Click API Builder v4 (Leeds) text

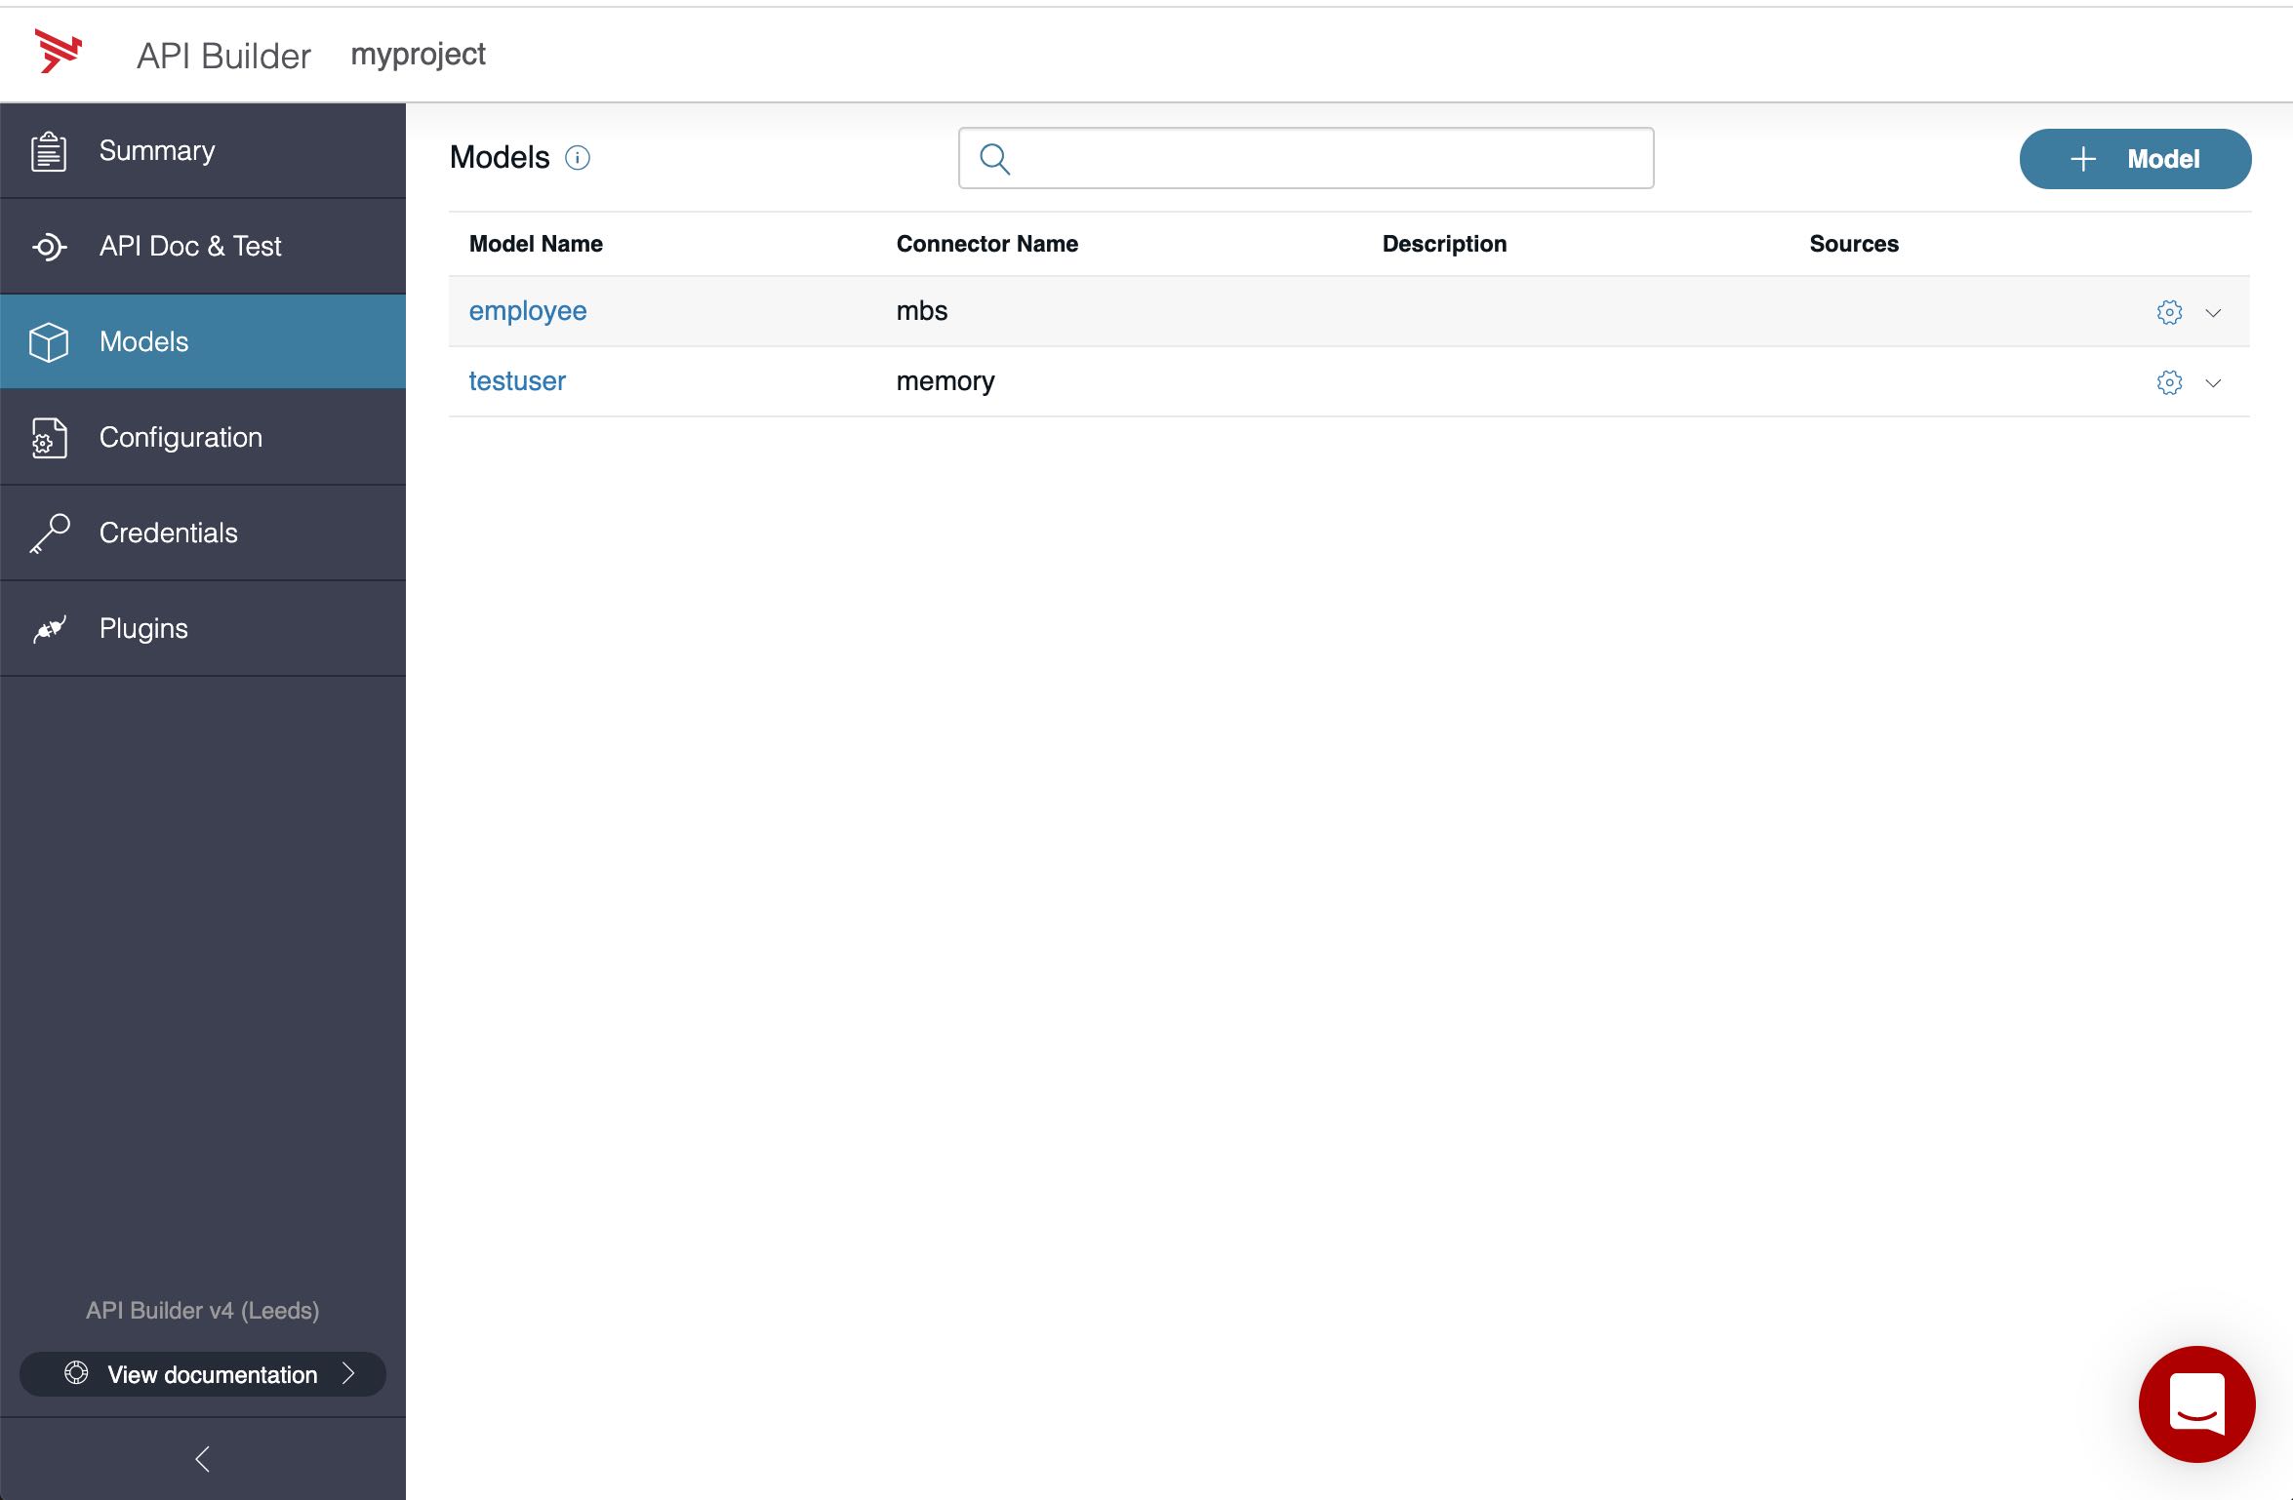(203, 1310)
